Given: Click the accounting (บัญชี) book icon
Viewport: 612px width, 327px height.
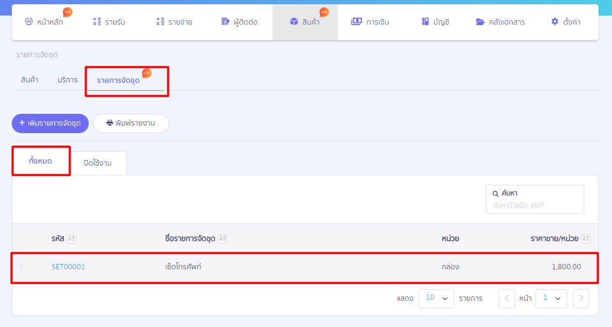Looking at the screenshot, I should [x=425, y=22].
